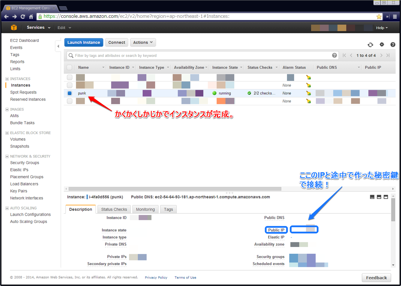Image resolution: width=401 pixels, height=286 pixels.
Task: Open the Services dropdown
Action: point(39,28)
